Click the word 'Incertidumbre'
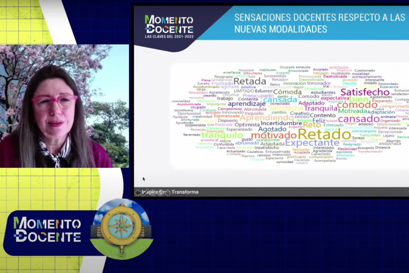The height and width of the screenshot is (273, 409). tap(281, 123)
